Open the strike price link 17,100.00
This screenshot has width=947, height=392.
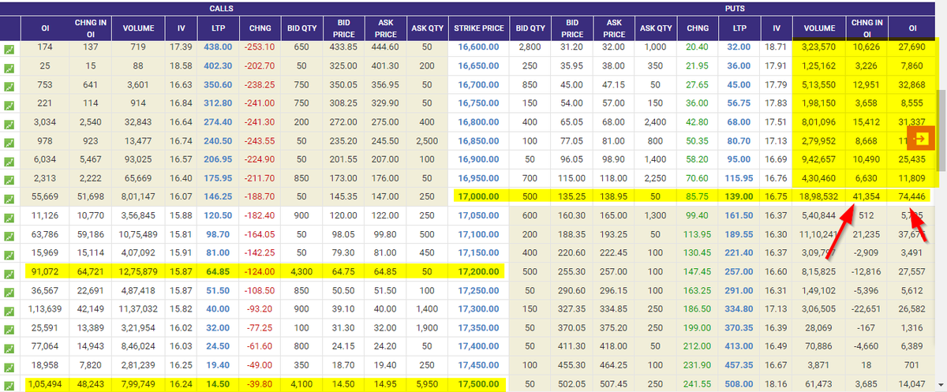478,234
